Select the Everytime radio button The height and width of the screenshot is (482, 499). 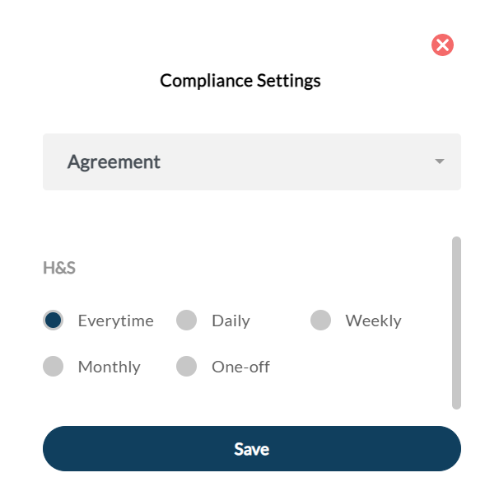pyautogui.click(x=54, y=321)
